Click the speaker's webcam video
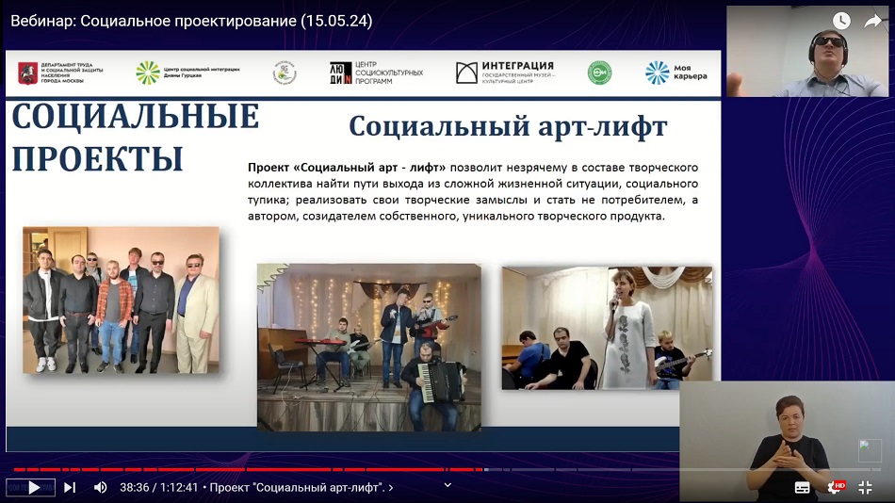Screen dimensions: 895x503 807,52
